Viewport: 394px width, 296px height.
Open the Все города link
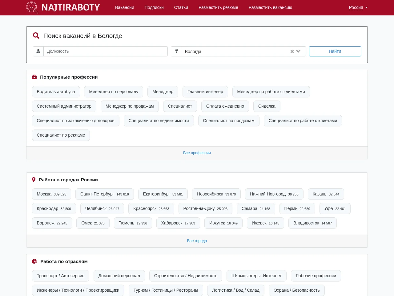197,241
